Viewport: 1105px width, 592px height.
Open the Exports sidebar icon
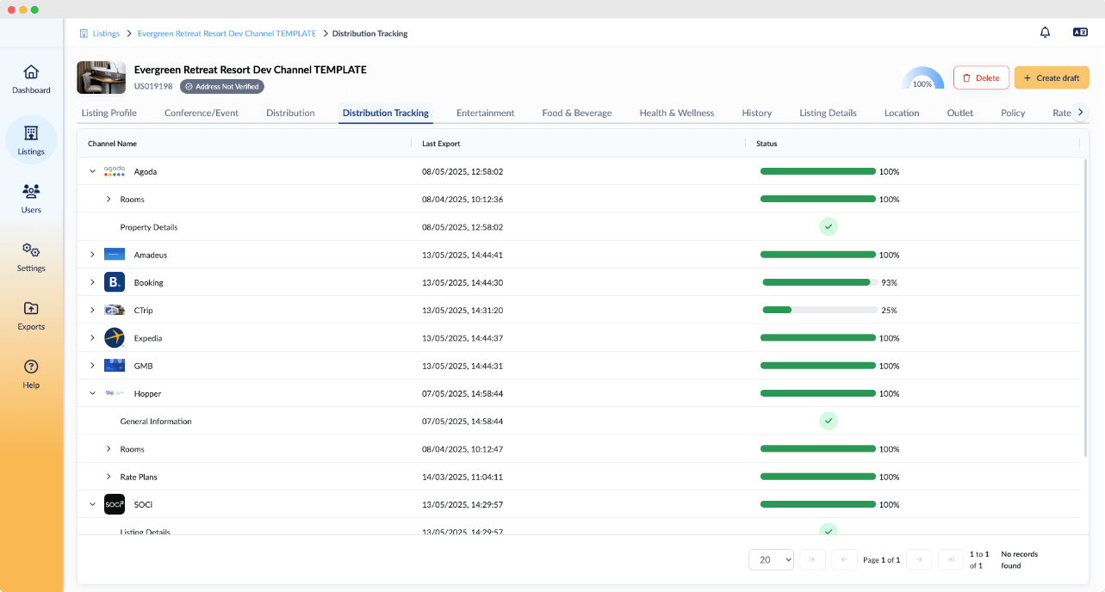pos(31,308)
